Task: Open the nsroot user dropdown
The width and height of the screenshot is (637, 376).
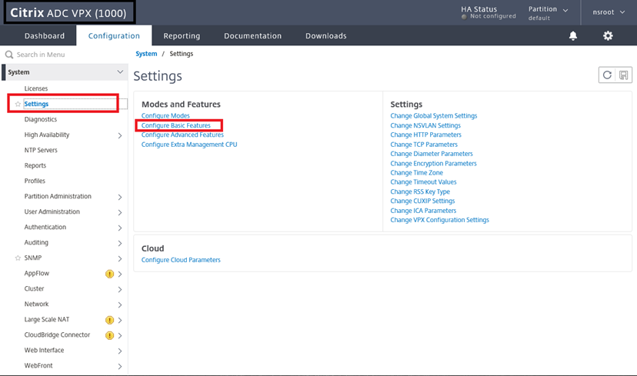Action: click(x=609, y=12)
